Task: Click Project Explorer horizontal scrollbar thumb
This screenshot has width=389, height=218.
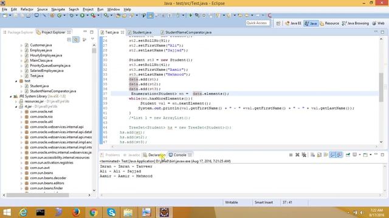Action: 38,195
